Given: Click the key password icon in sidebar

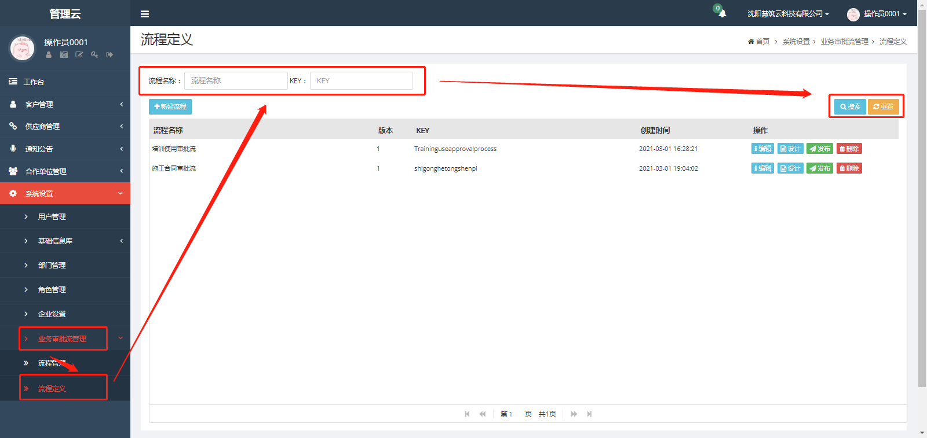Looking at the screenshot, I should pyautogui.click(x=94, y=54).
